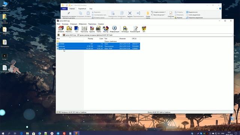Click the SFX toolbar icon

(x=144, y=29)
